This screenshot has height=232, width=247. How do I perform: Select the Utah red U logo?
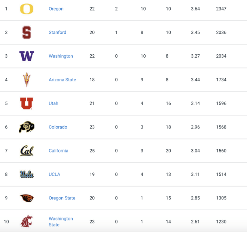tap(27, 103)
